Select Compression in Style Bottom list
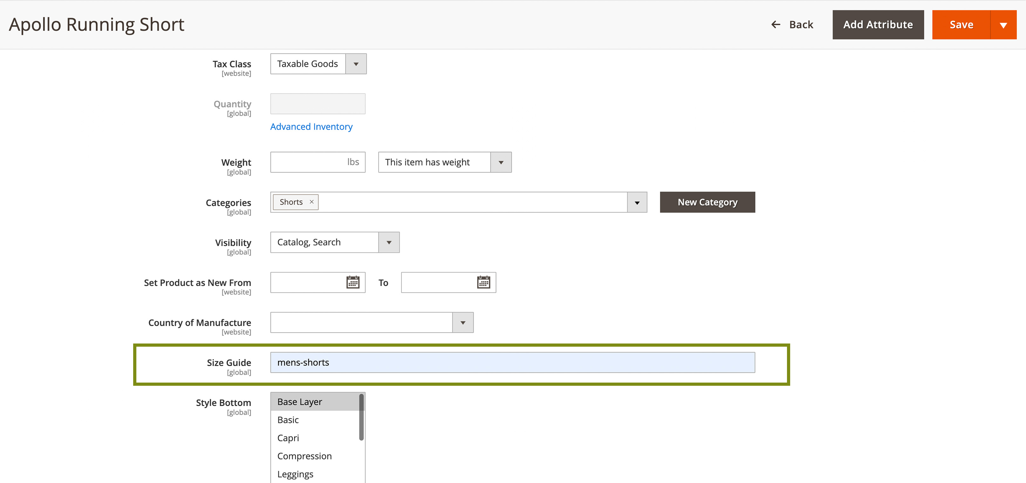Viewport: 1026px width, 483px height. [304, 456]
